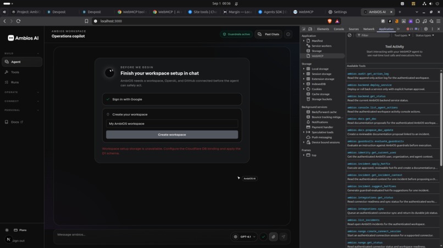Focus the Message ambios input
Viewport: 443px width, 248px height.
pos(141,234)
